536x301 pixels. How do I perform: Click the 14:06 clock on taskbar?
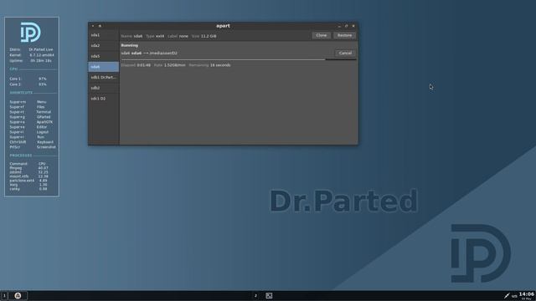(x=527, y=295)
